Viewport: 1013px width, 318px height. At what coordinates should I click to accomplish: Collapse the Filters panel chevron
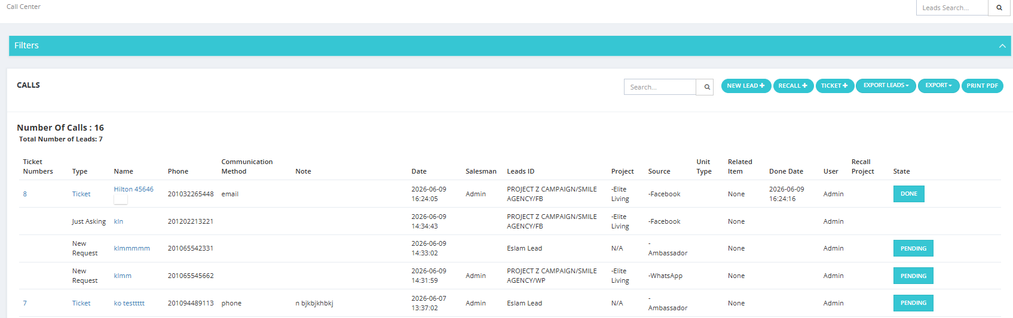click(1002, 46)
